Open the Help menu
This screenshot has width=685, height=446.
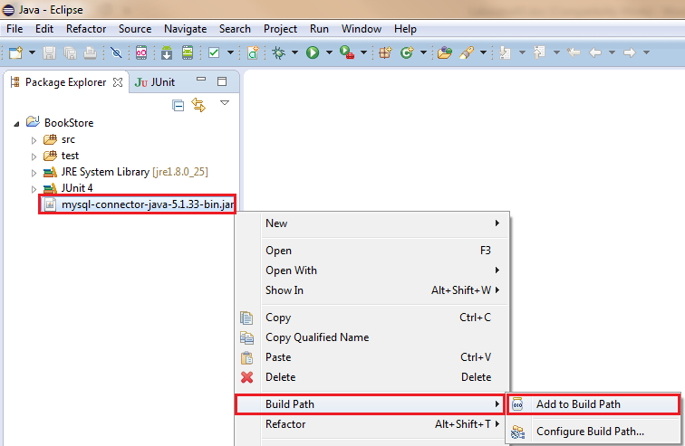pyautogui.click(x=405, y=29)
